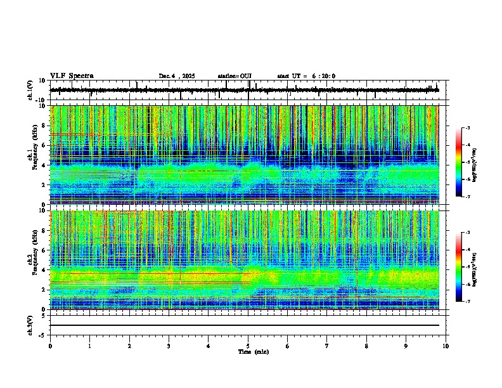Click the ch.1 spectrogram plot
Image resolution: width=502 pixels, height=388 pixels.
(245, 155)
